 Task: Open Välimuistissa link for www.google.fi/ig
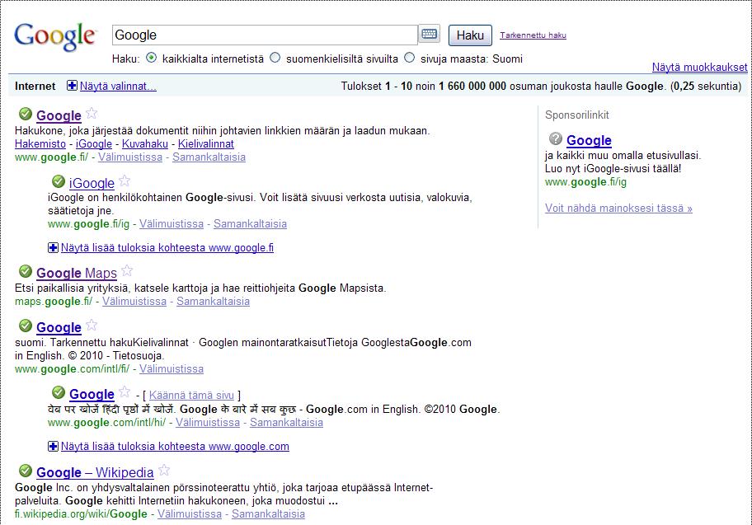pyautogui.click(x=172, y=224)
